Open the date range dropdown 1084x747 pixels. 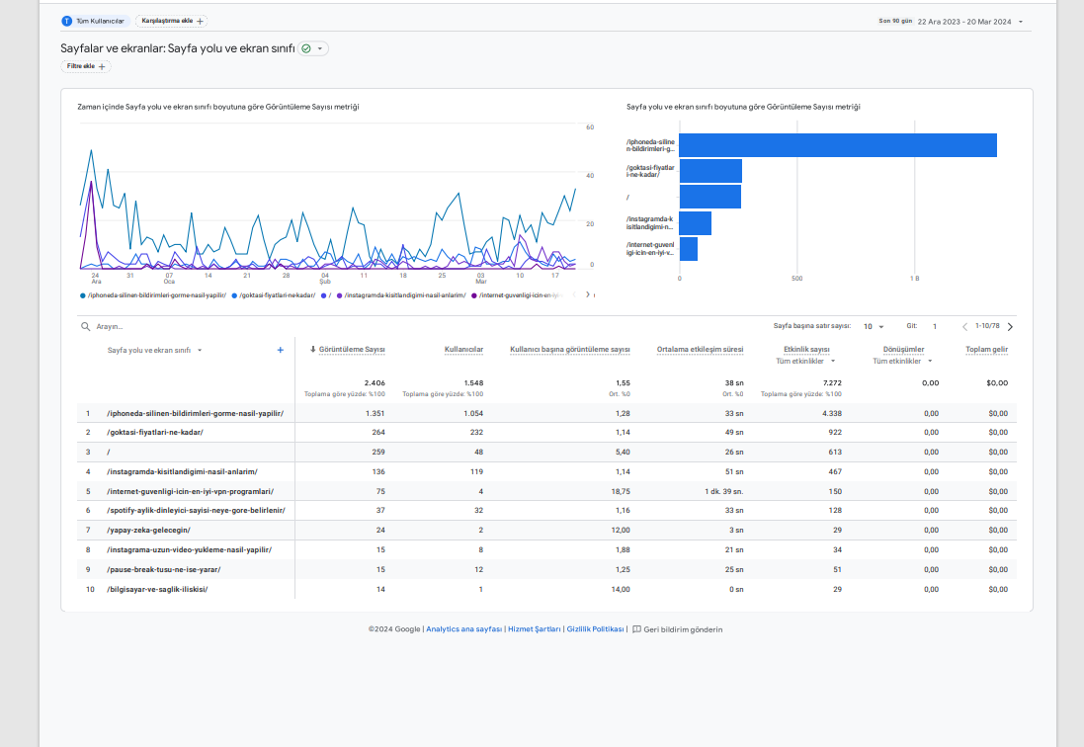(x=1021, y=22)
